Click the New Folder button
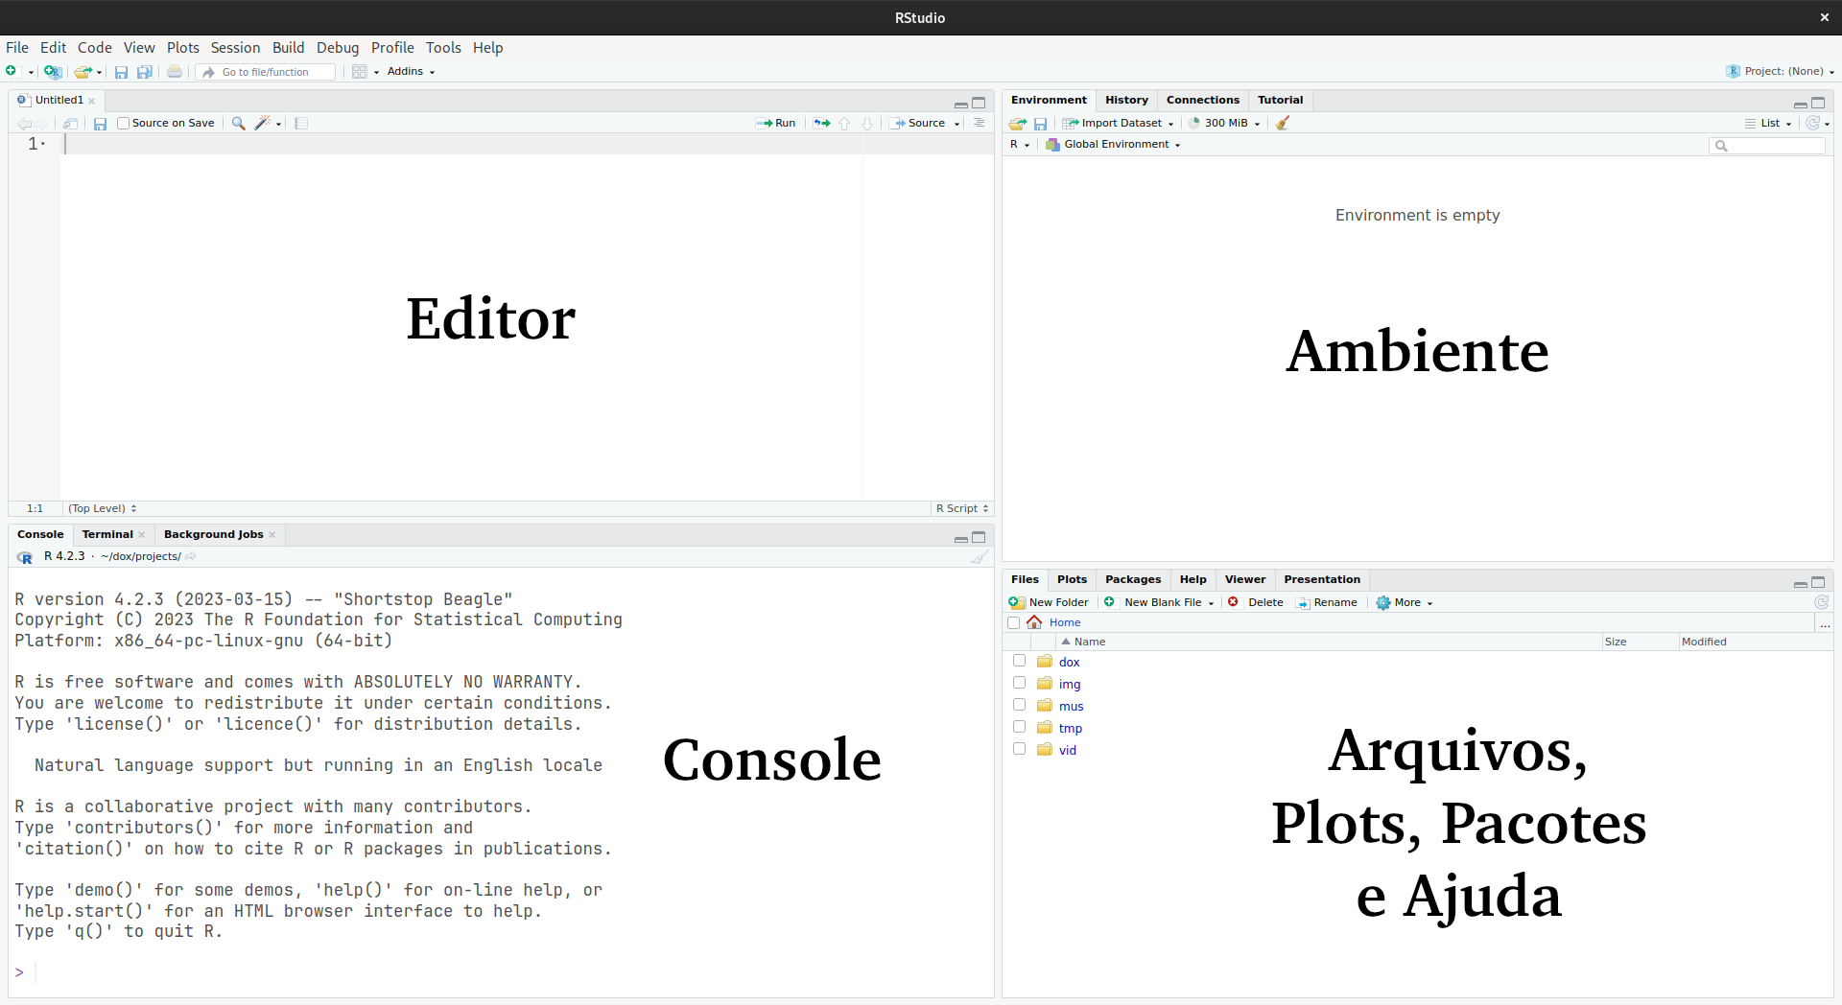 tap(1050, 602)
